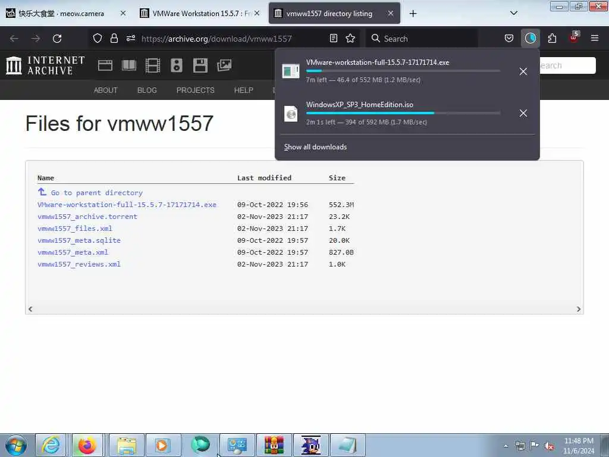Click Show all downloads
Image resolution: width=609 pixels, height=457 pixels.
(x=315, y=147)
